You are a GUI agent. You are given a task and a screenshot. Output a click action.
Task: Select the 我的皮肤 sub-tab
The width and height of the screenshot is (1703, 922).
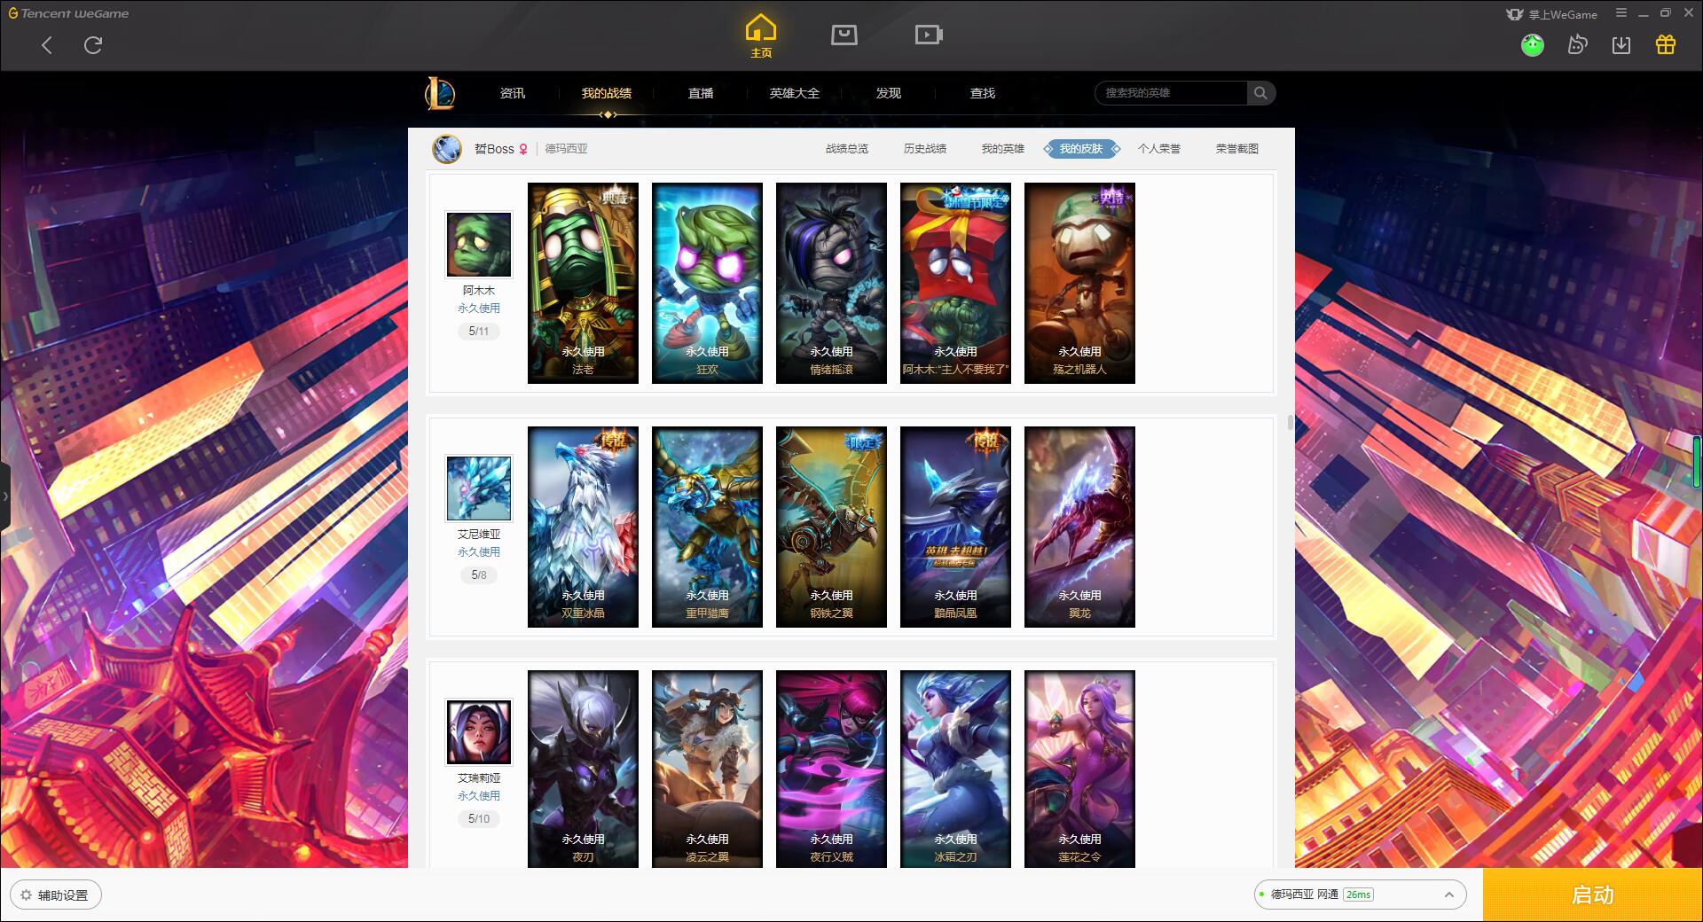point(1081,149)
